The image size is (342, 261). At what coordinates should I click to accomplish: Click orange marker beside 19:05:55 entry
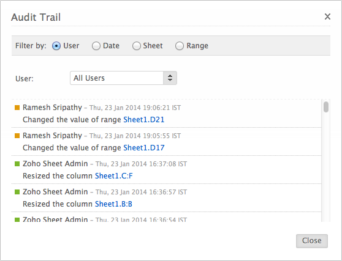pyautogui.click(x=17, y=136)
